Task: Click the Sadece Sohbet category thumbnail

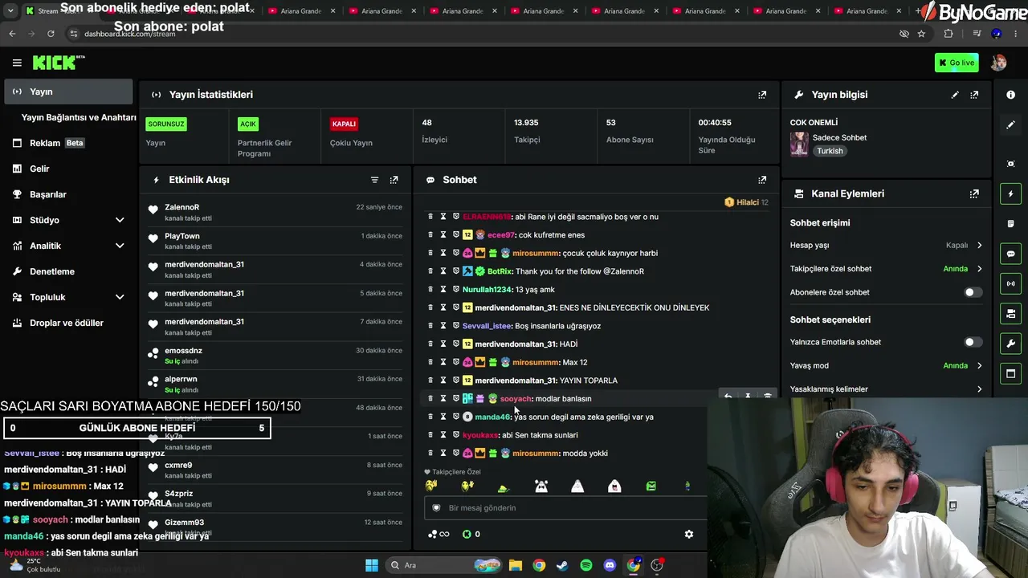Action: 799,144
